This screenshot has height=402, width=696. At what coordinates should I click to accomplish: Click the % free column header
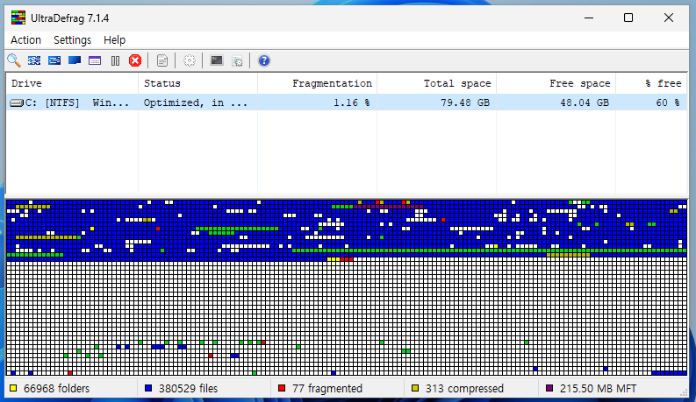pos(650,83)
